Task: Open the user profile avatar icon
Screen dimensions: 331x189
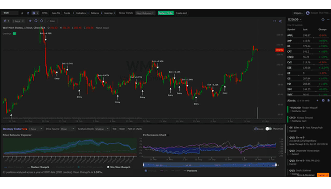Action: pyautogui.click(x=307, y=13)
